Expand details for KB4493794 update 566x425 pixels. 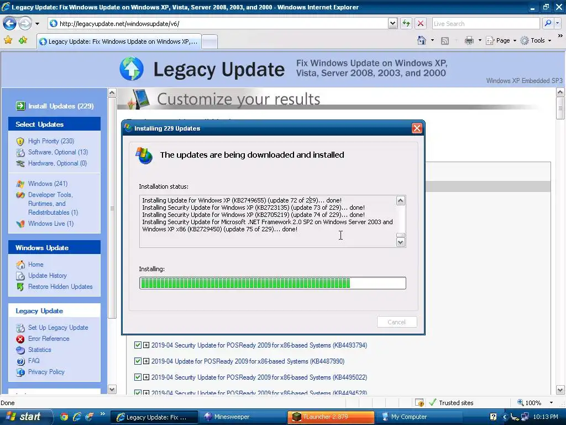pyautogui.click(x=146, y=345)
